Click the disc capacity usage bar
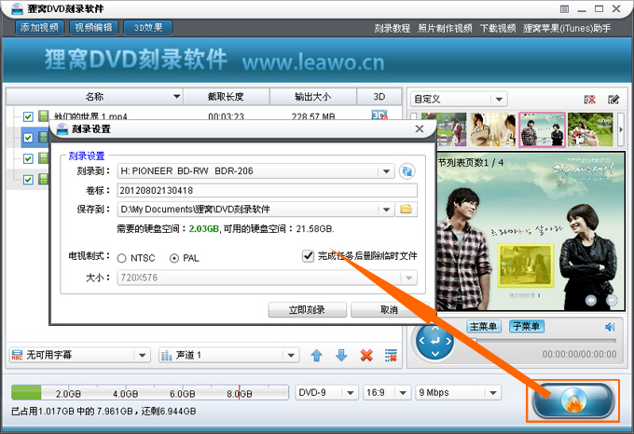634x434 pixels. 149,392
